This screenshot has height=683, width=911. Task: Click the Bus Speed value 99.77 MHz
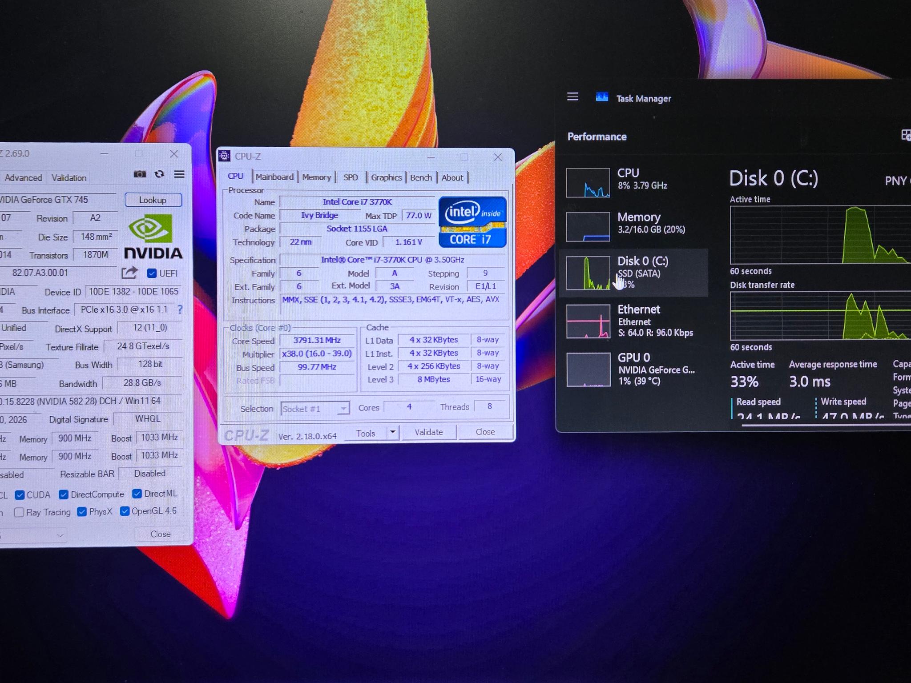click(x=317, y=367)
